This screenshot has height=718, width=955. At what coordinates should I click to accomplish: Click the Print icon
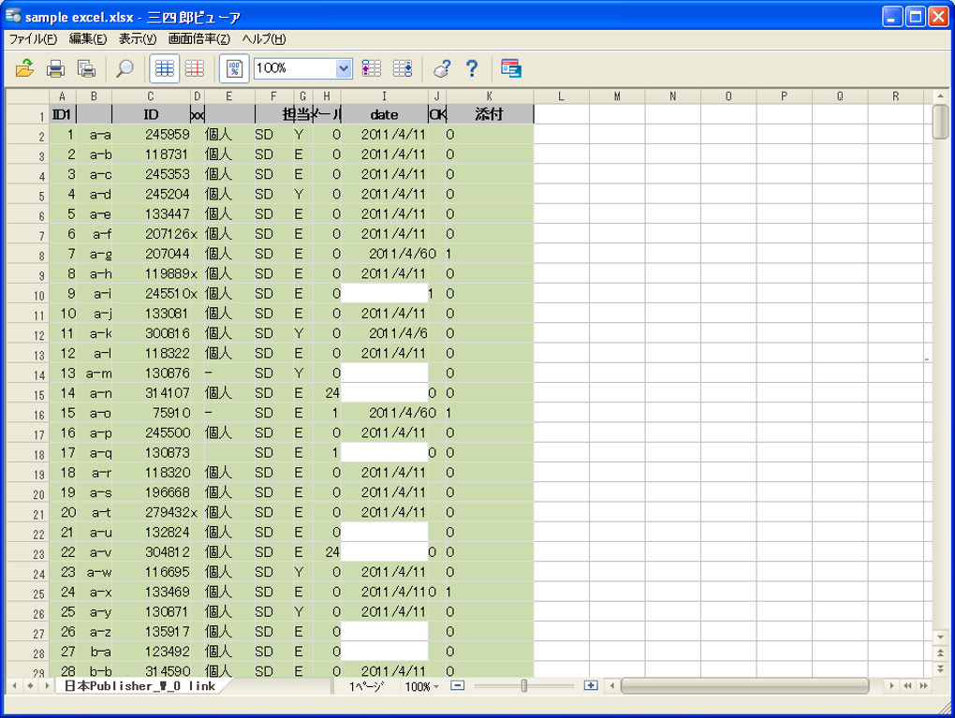[x=55, y=68]
